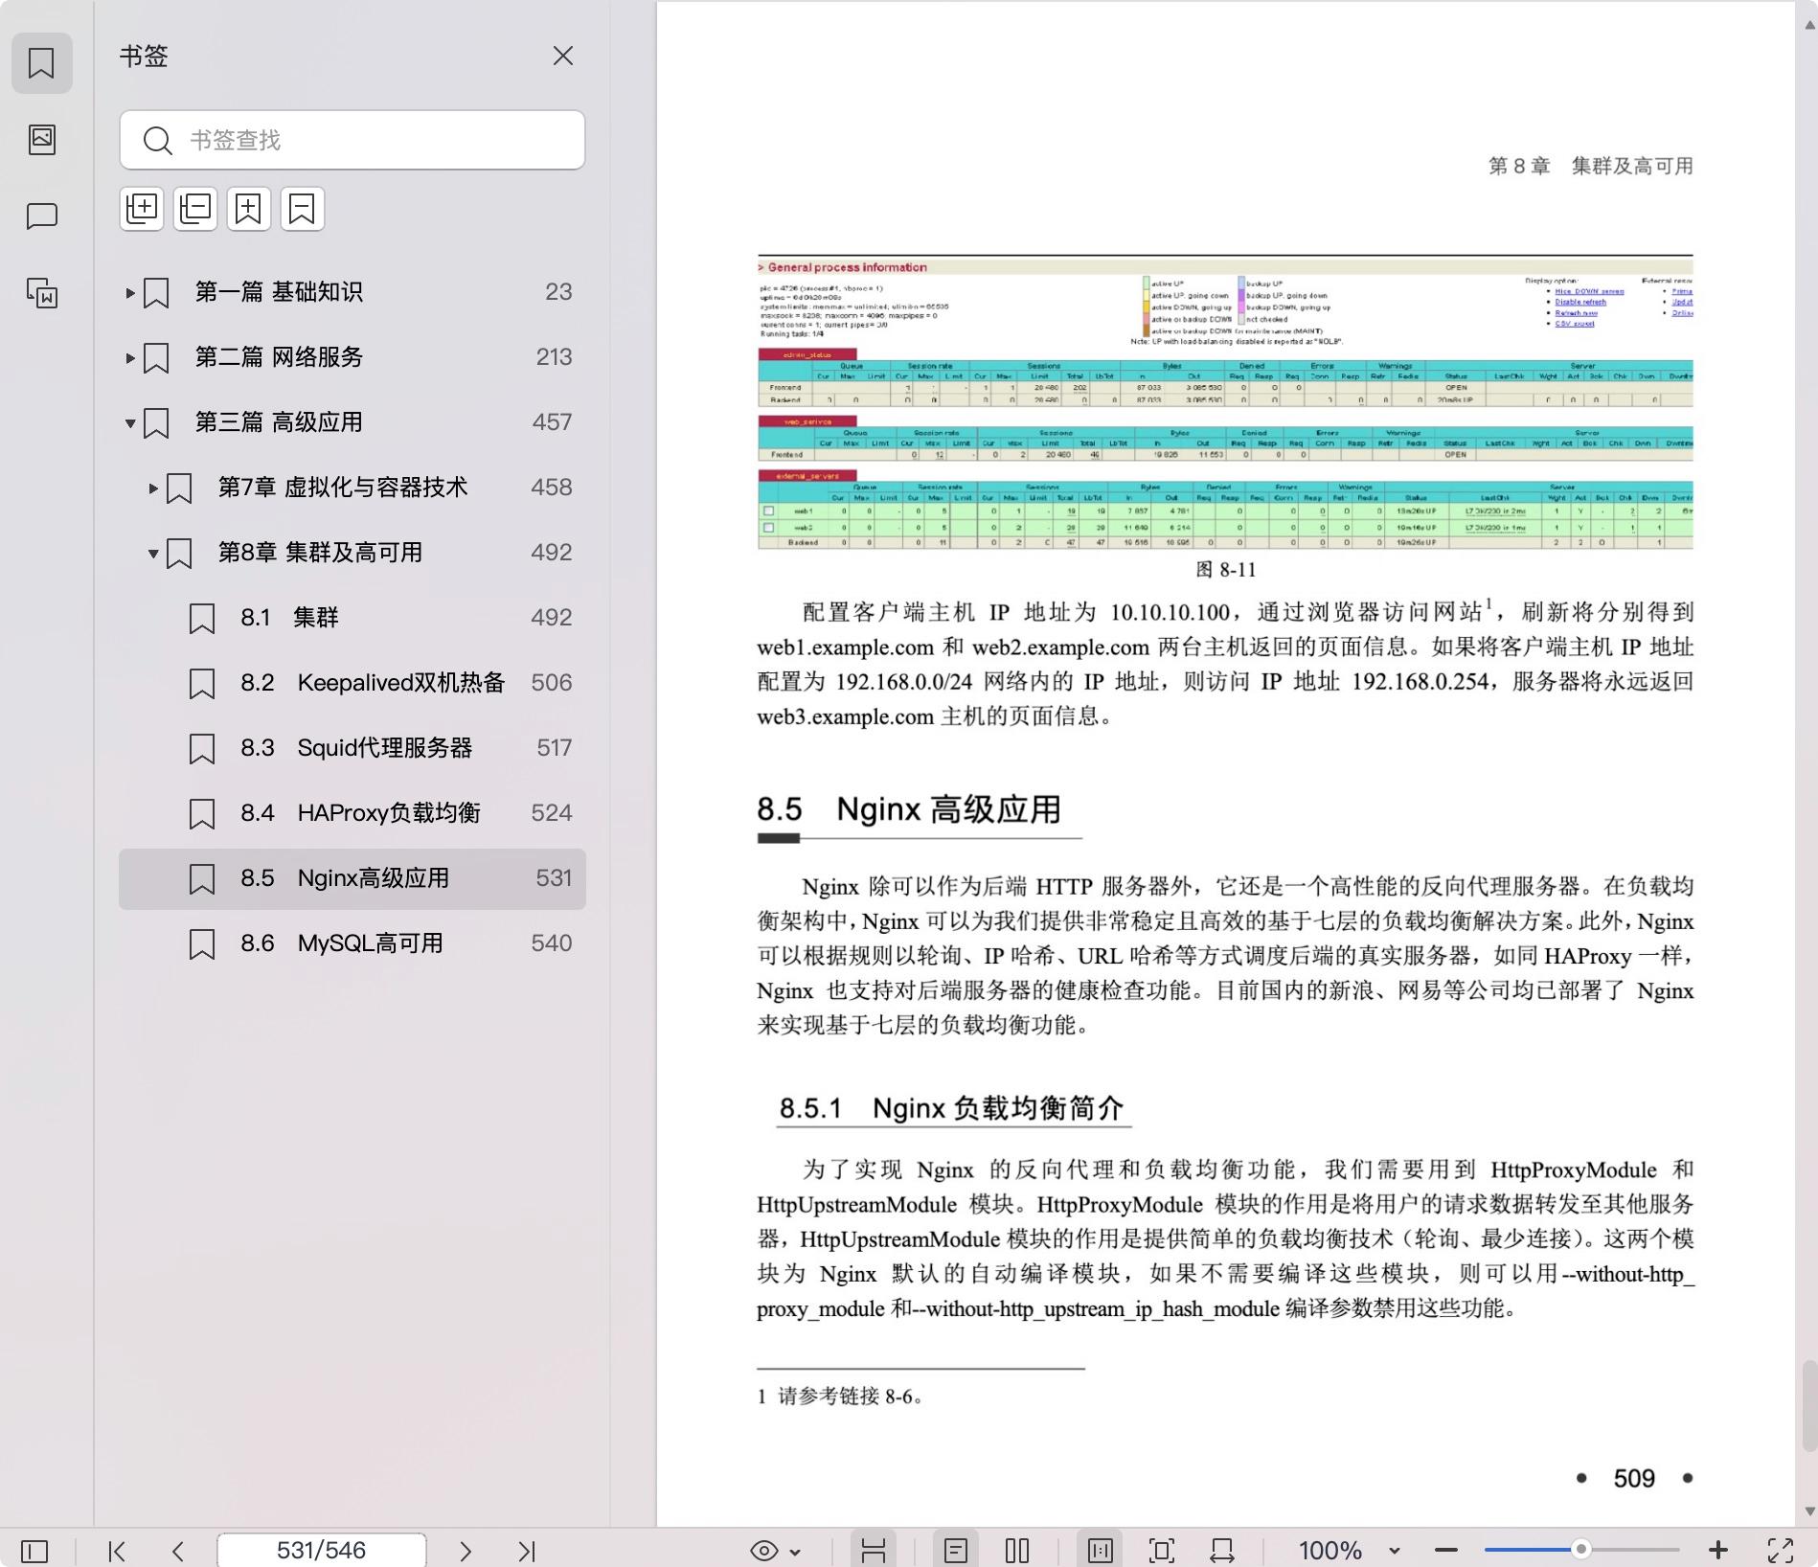Open the comments panel icon
Screen dimensions: 1818x1567
pyautogui.click(x=41, y=216)
